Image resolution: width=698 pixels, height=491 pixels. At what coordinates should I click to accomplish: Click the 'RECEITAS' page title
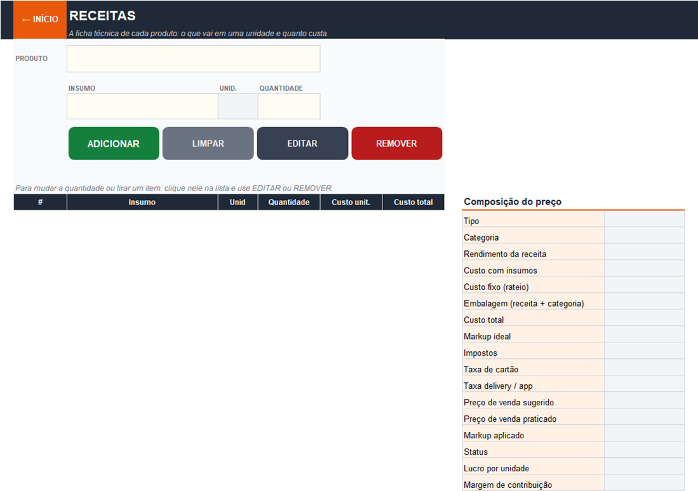(102, 16)
